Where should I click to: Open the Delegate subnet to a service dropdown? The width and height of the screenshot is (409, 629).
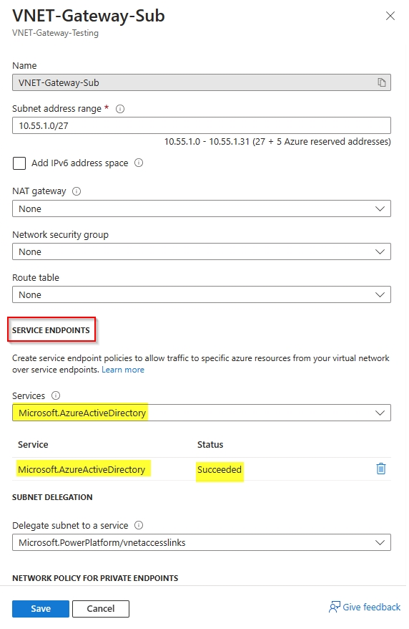202,542
